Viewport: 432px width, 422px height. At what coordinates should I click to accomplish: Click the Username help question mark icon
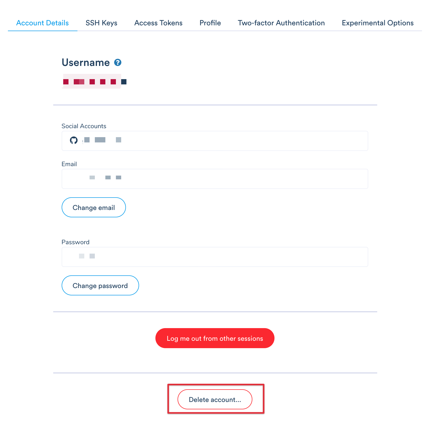[x=118, y=63]
